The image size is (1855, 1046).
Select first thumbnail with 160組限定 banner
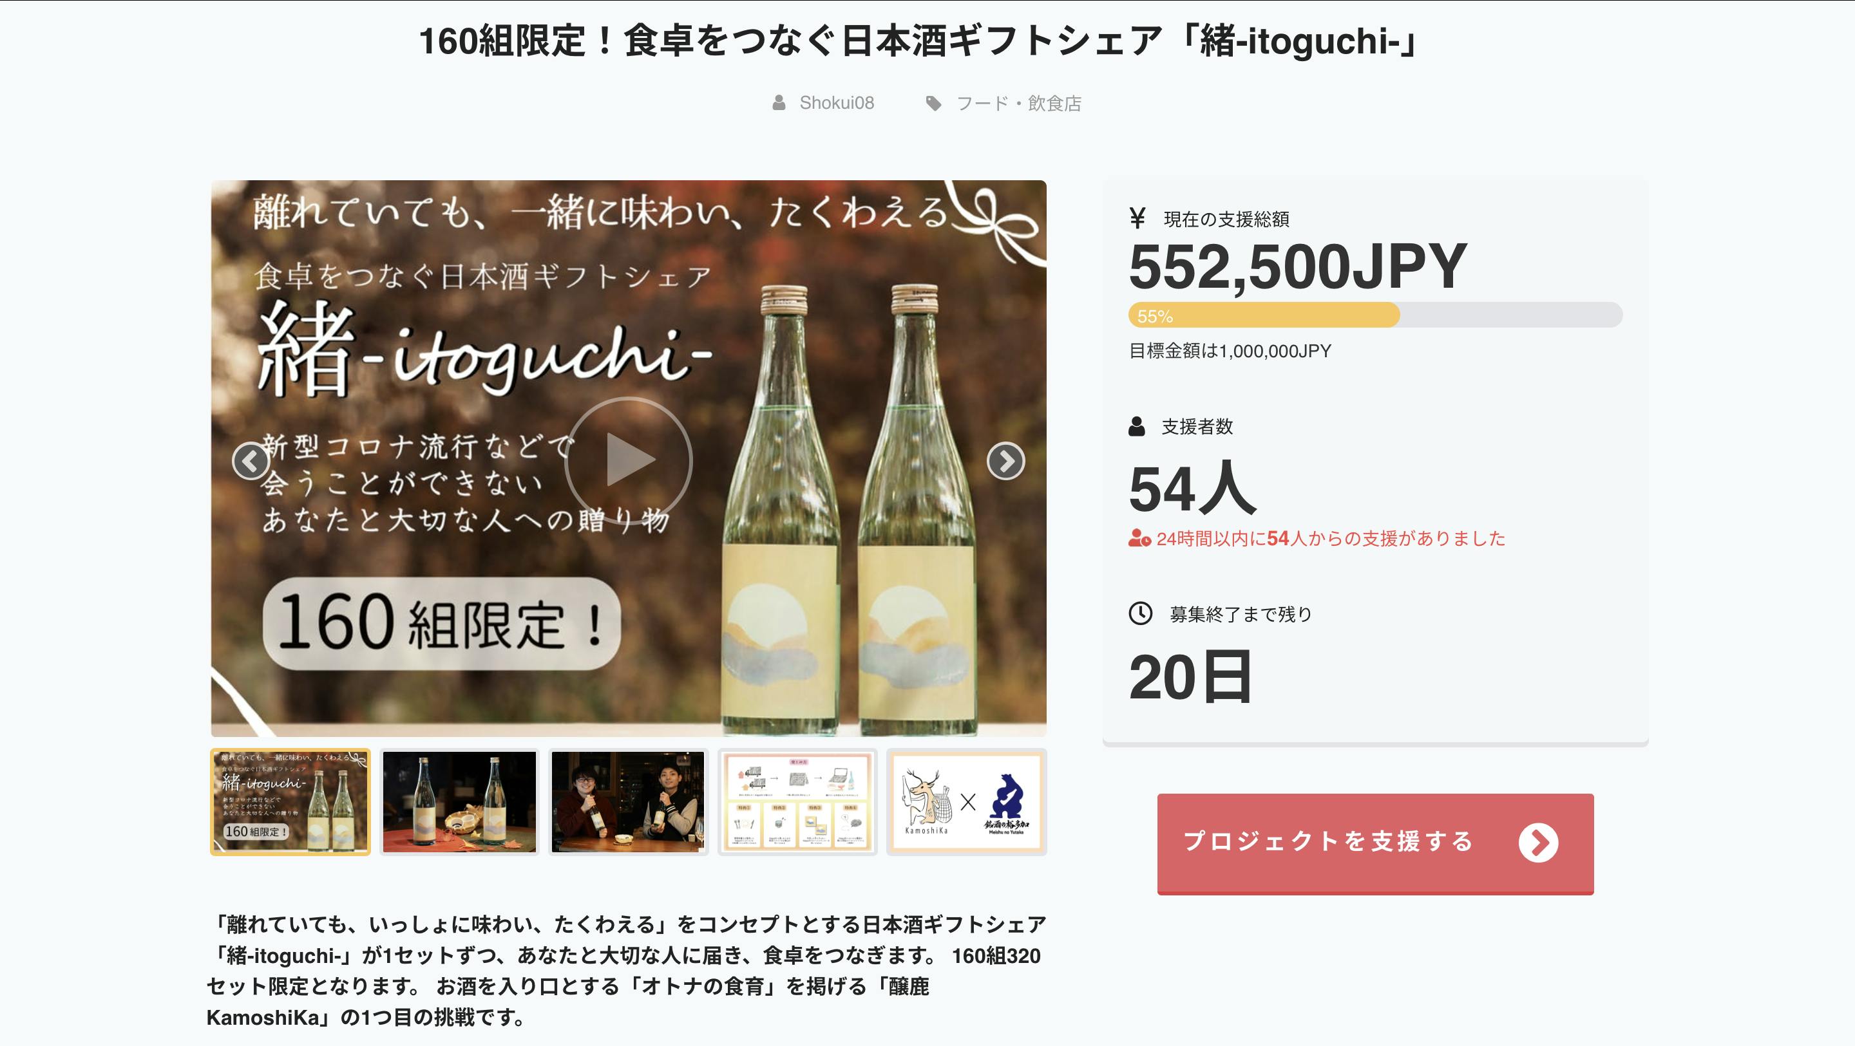pos(290,802)
